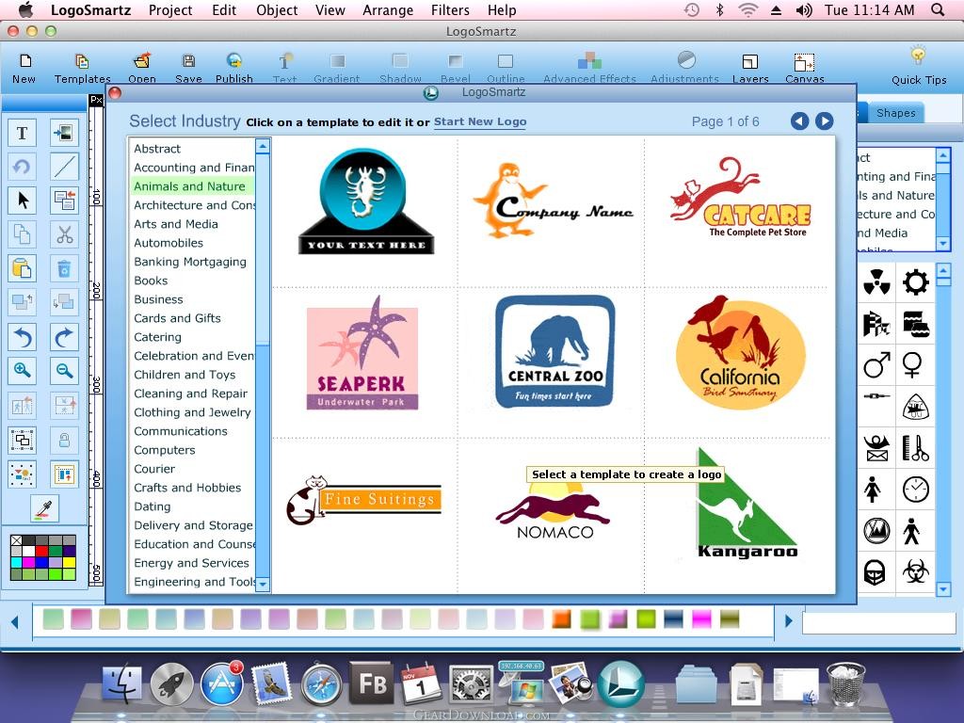This screenshot has width=964, height=723.
Task: Choose the California Bird Sanctuary template
Action: [x=740, y=352]
